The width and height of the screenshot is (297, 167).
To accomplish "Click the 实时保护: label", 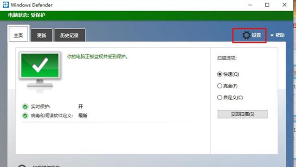I will 41,107.
